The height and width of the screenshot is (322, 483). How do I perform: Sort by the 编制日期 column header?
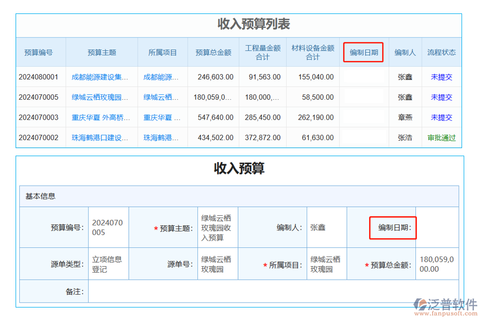(x=364, y=53)
